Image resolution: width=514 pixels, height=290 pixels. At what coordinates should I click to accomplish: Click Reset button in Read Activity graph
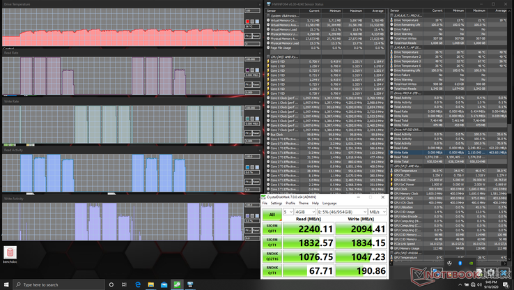click(x=256, y=182)
